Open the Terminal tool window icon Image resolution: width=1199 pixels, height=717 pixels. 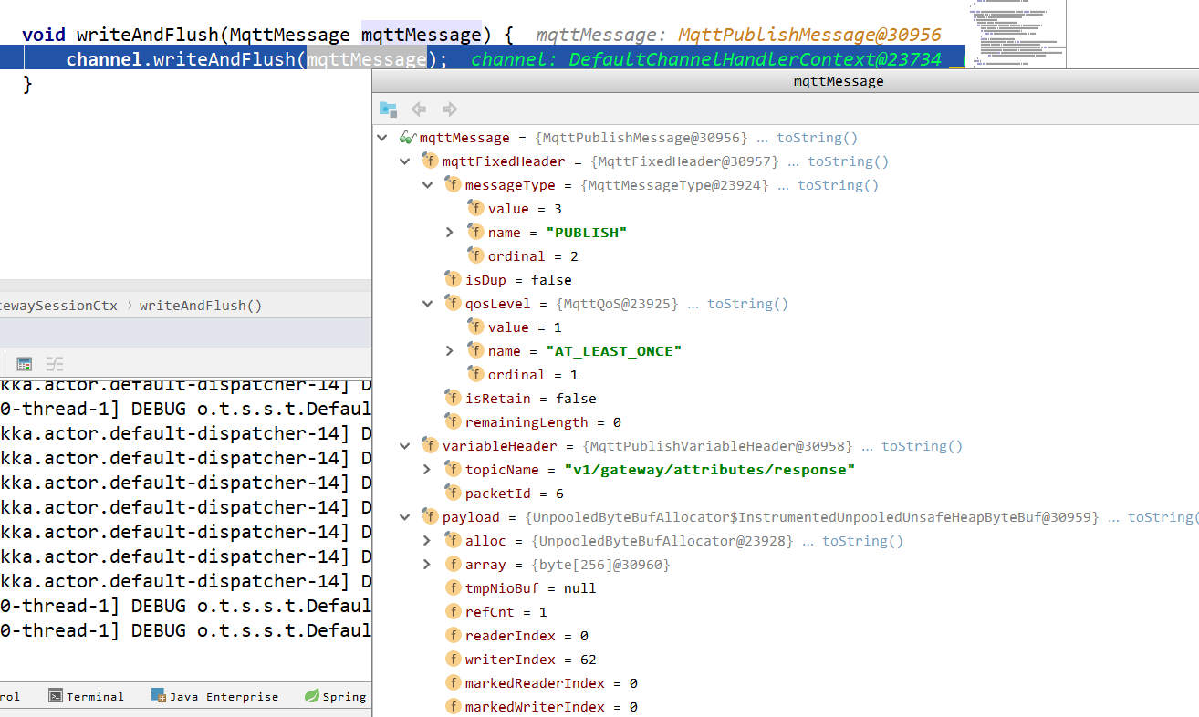pos(57,695)
